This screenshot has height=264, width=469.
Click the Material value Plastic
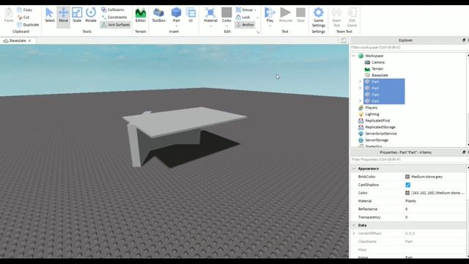[x=410, y=201]
